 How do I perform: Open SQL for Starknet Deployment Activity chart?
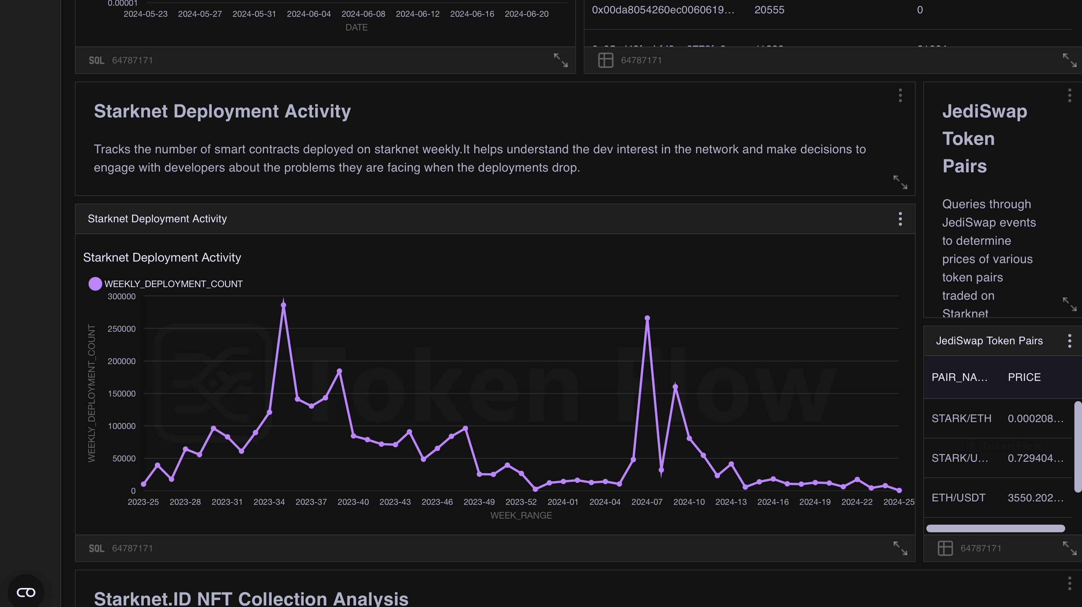tap(97, 548)
